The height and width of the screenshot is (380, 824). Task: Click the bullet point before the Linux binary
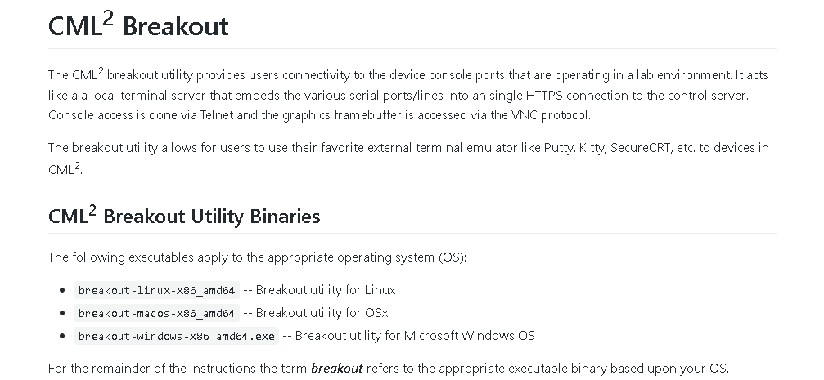coord(62,290)
